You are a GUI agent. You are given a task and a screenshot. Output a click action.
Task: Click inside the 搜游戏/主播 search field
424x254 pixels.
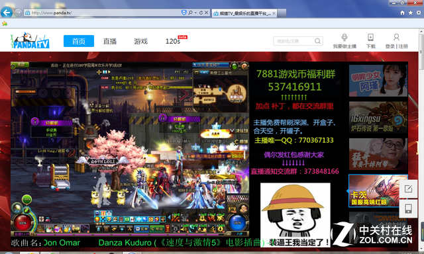[x=293, y=41]
